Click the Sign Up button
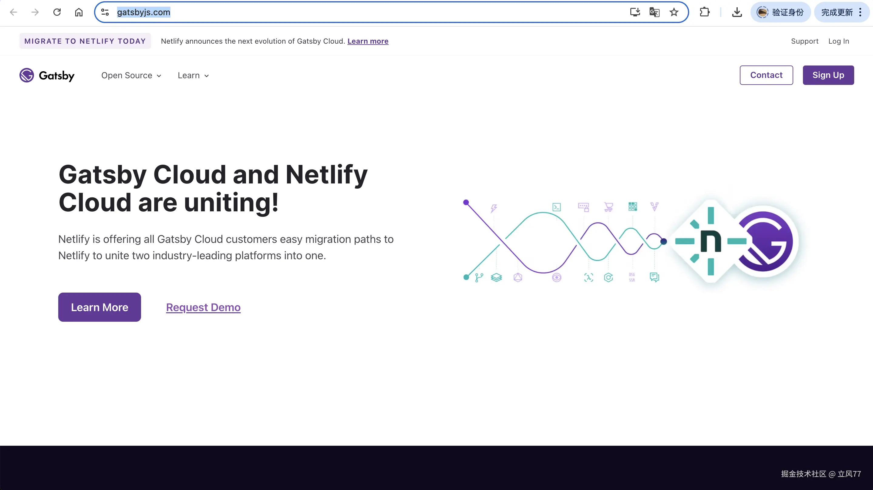873x490 pixels. point(828,75)
